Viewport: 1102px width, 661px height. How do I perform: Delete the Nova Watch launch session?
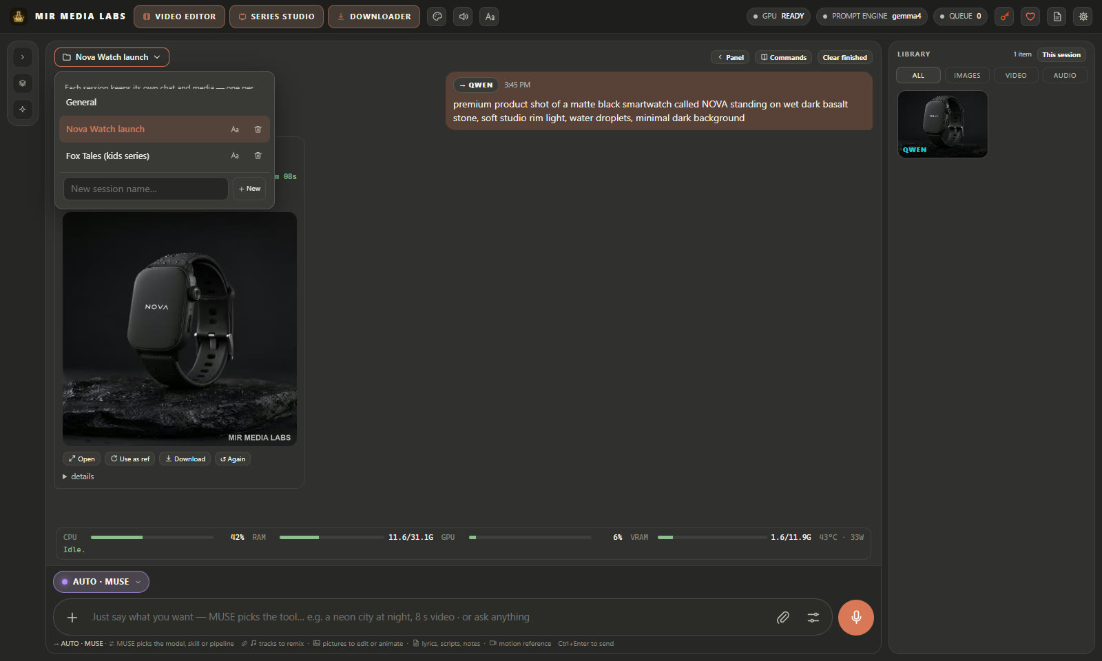click(258, 129)
